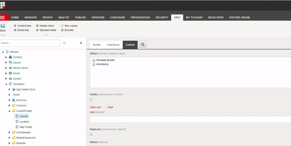Screen dimensions: 291x146
Task: Uncheck the Content tree checkbox
Action: 15,26
